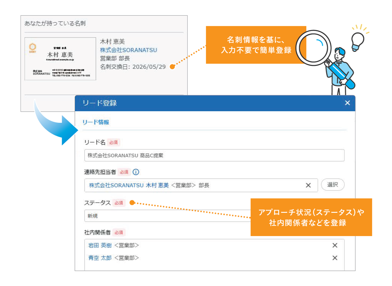Click the magnifying glass illustration
Screen dimensions: 392x286
(x=314, y=48)
